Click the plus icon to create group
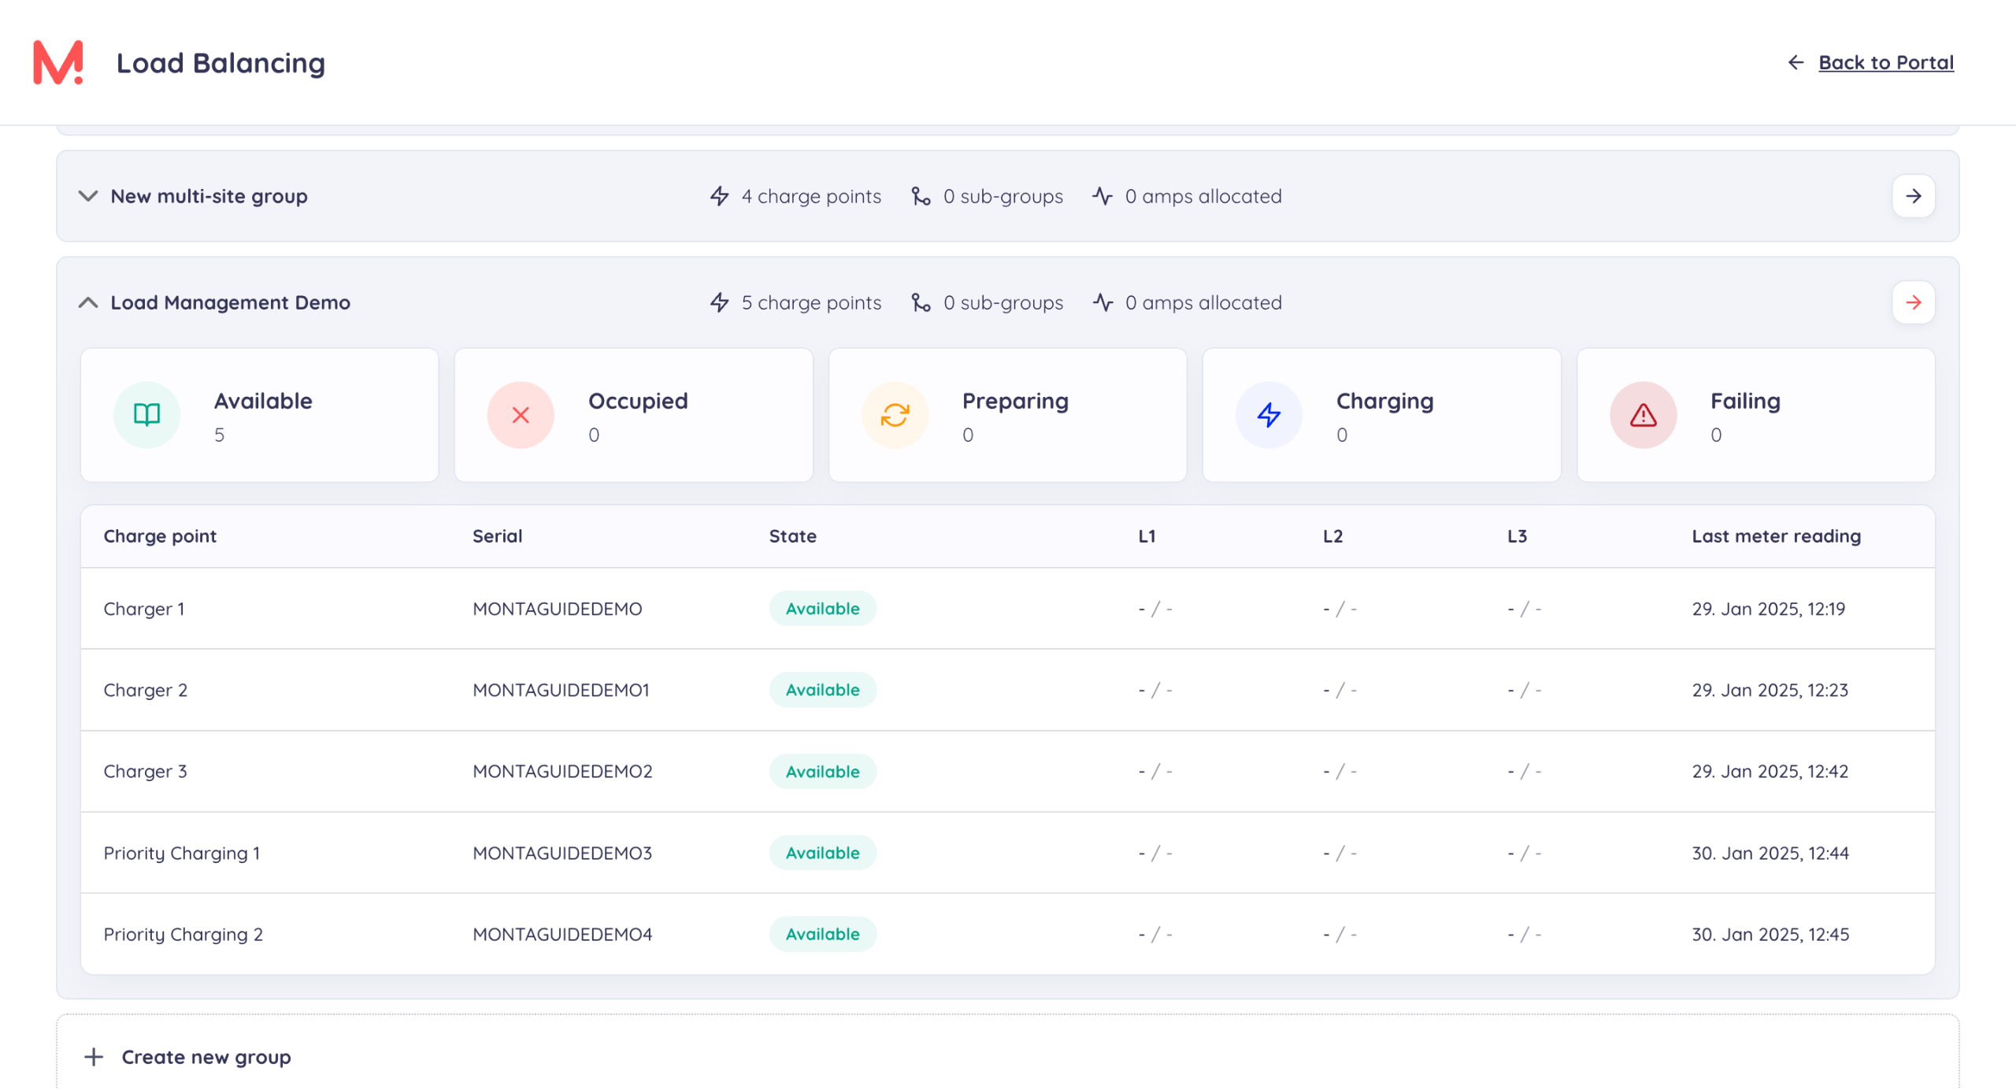This screenshot has width=2016, height=1089. click(94, 1057)
